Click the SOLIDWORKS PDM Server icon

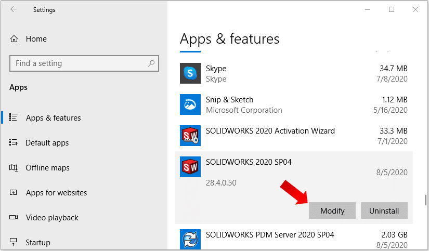coord(190,239)
